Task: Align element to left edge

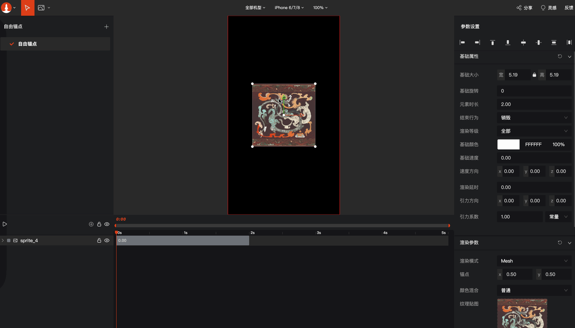Action: point(462,43)
